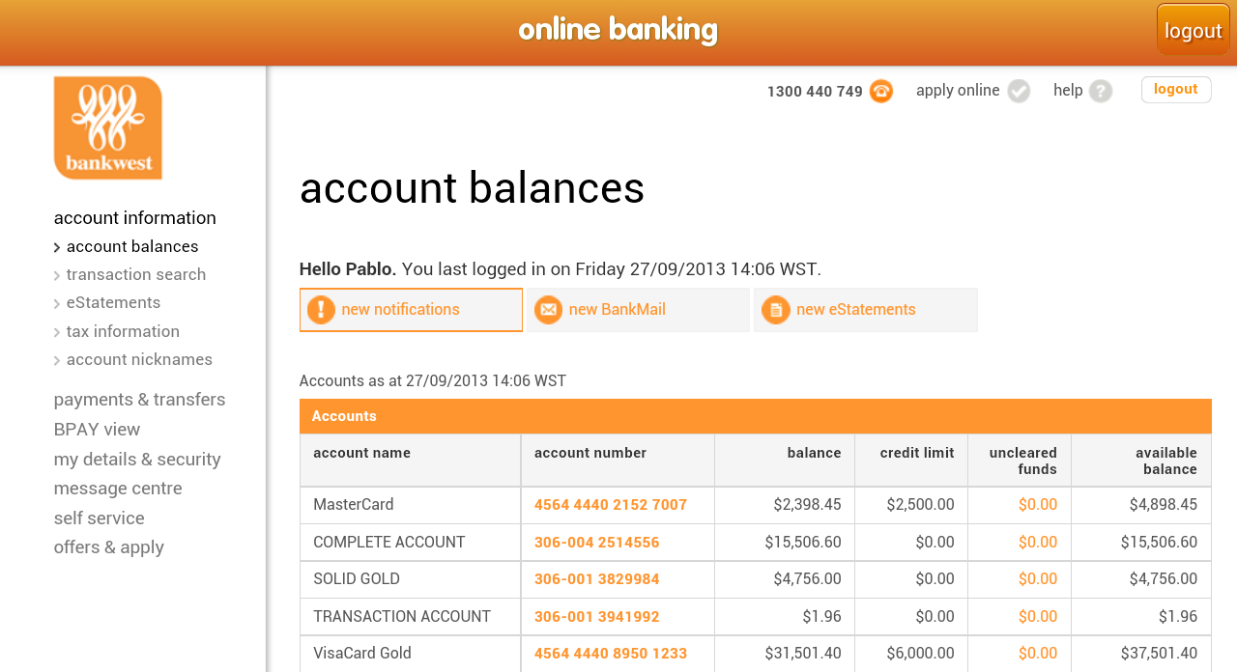
Task: Click the new BankMail envelope icon
Action: click(548, 310)
